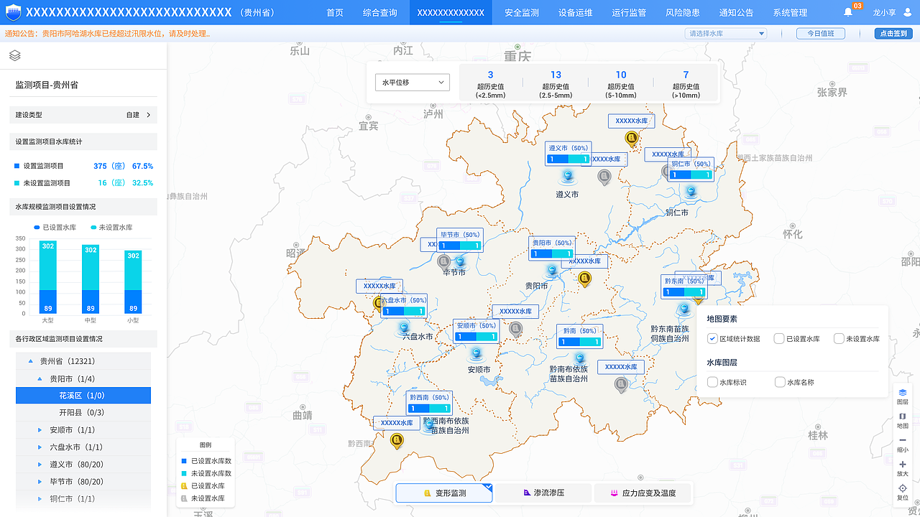920x517 pixels.
Task: Click the gray reservoir pin east of 安顺市
Action: (515, 329)
